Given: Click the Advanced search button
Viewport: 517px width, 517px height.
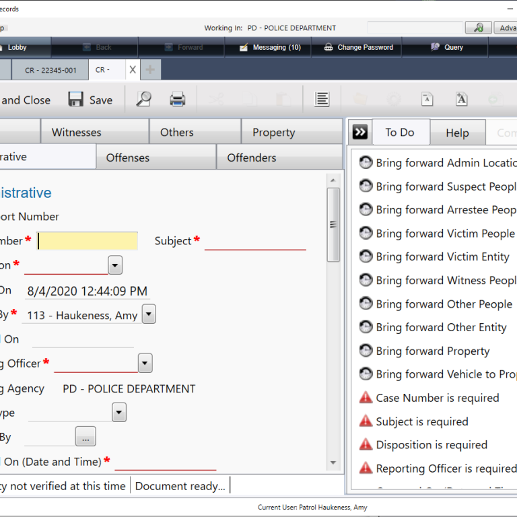Looking at the screenshot, I should pyautogui.click(x=506, y=28).
